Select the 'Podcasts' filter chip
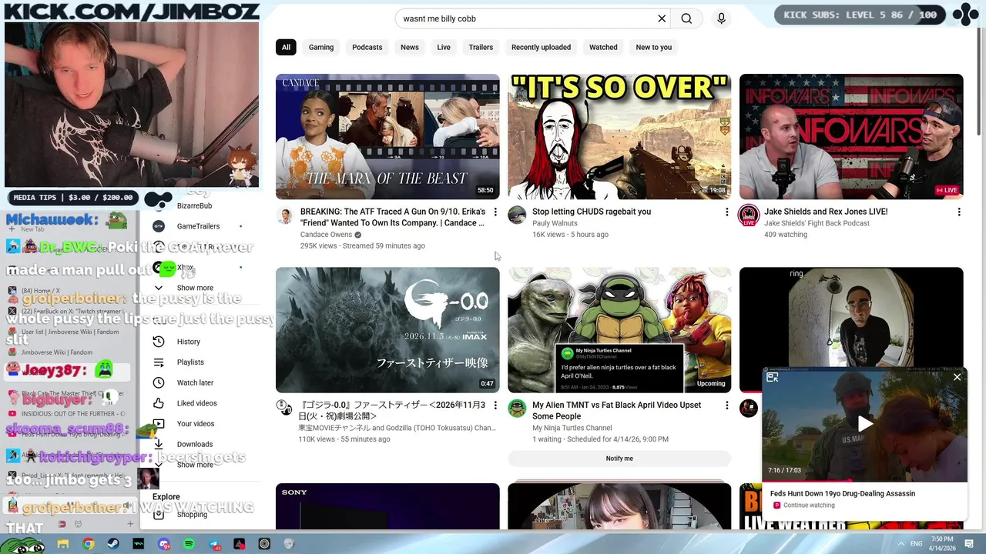This screenshot has height=554, width=986. click(x=367, y=47)
